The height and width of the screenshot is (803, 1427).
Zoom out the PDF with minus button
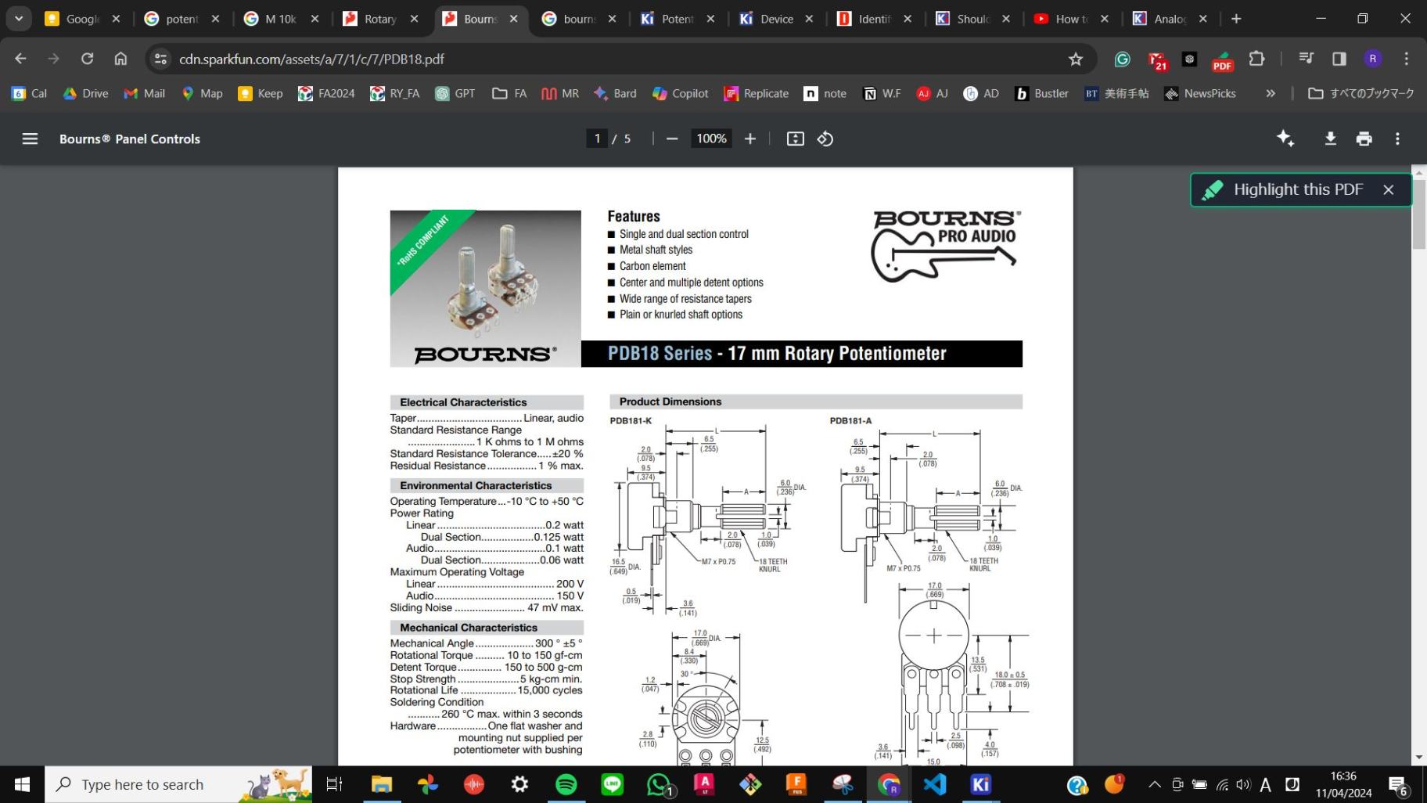point(672,139)
